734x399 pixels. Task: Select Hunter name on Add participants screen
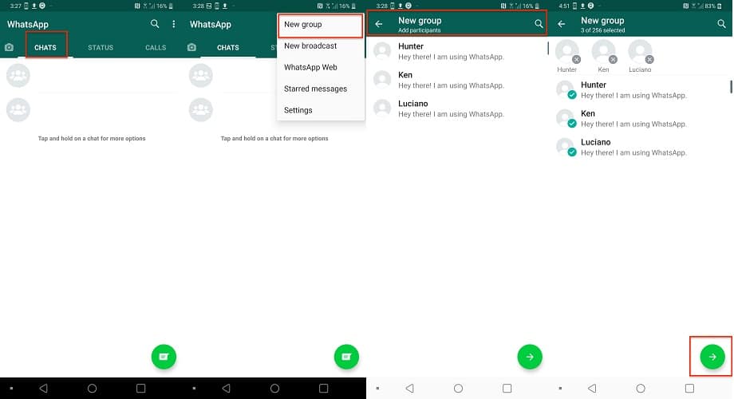coord(411,46)
